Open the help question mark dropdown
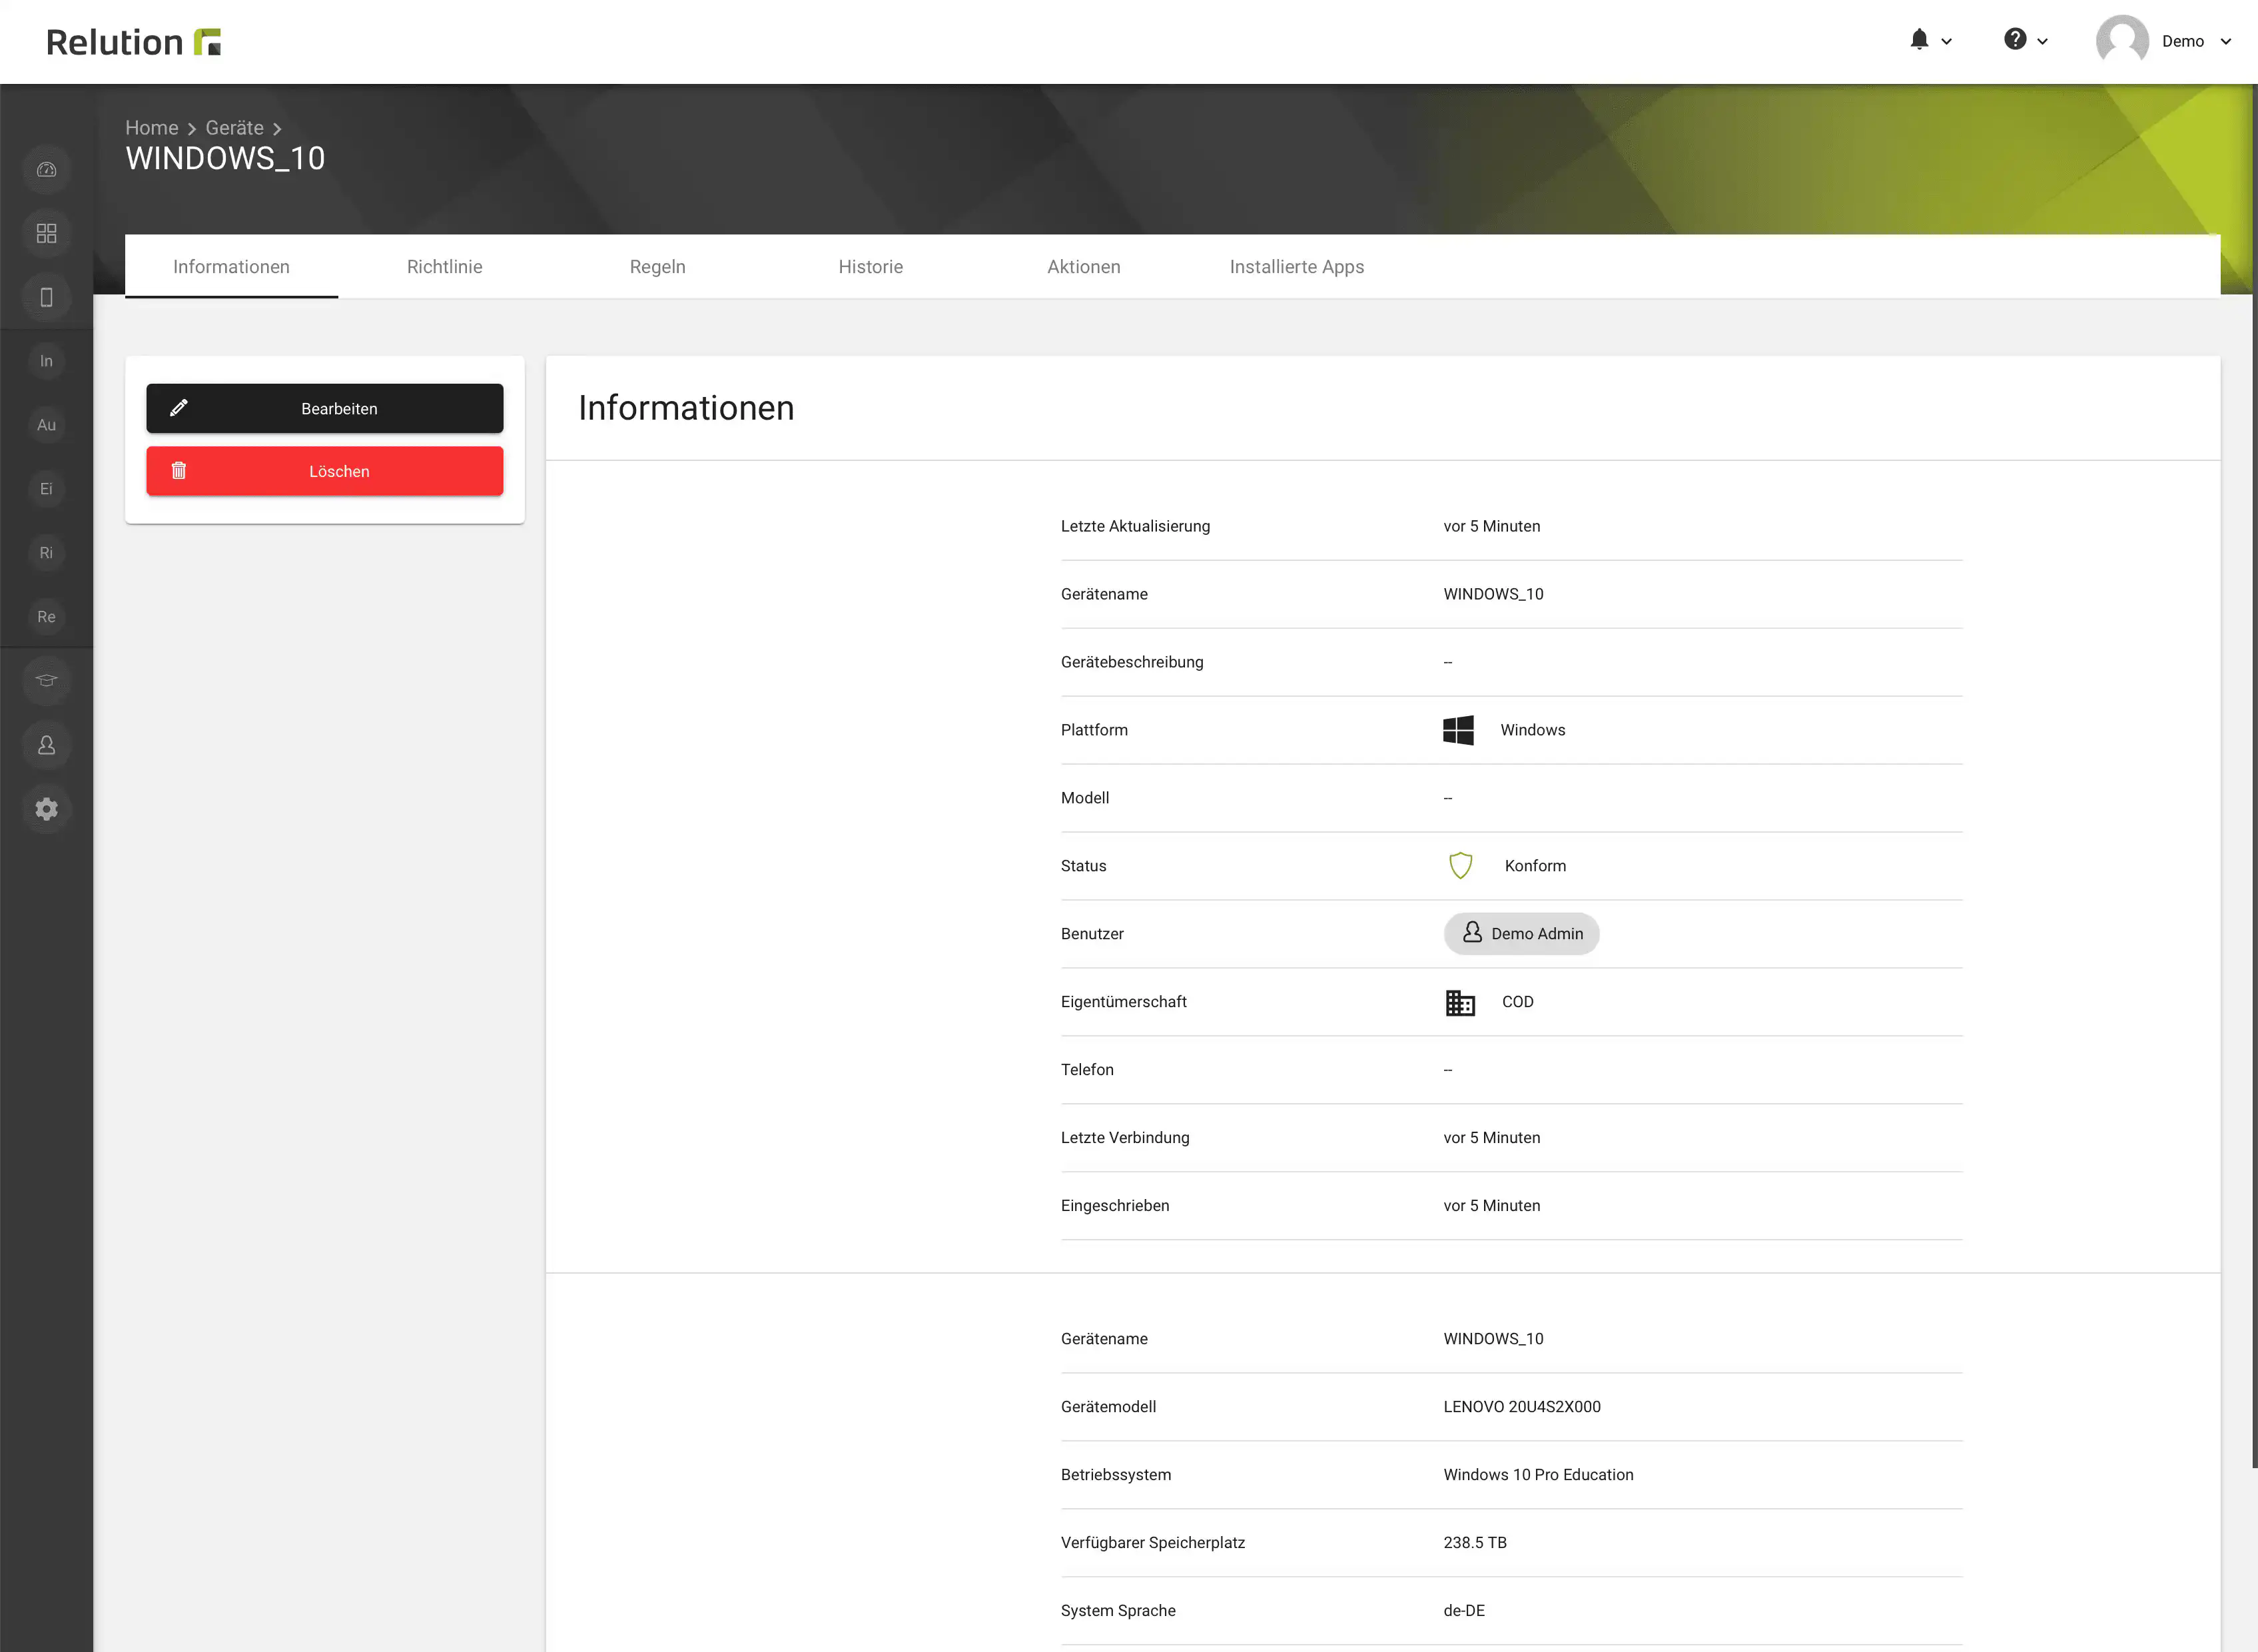Screen dimensions: 2258x1652 pyautogui.click(x=2025, y=41)
